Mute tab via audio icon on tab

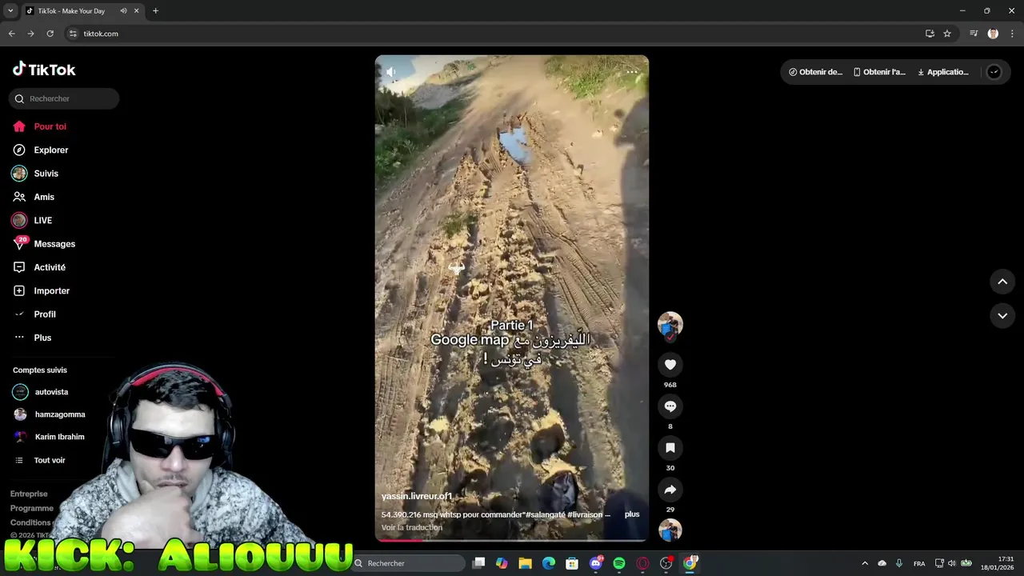(x=123, y=11)
